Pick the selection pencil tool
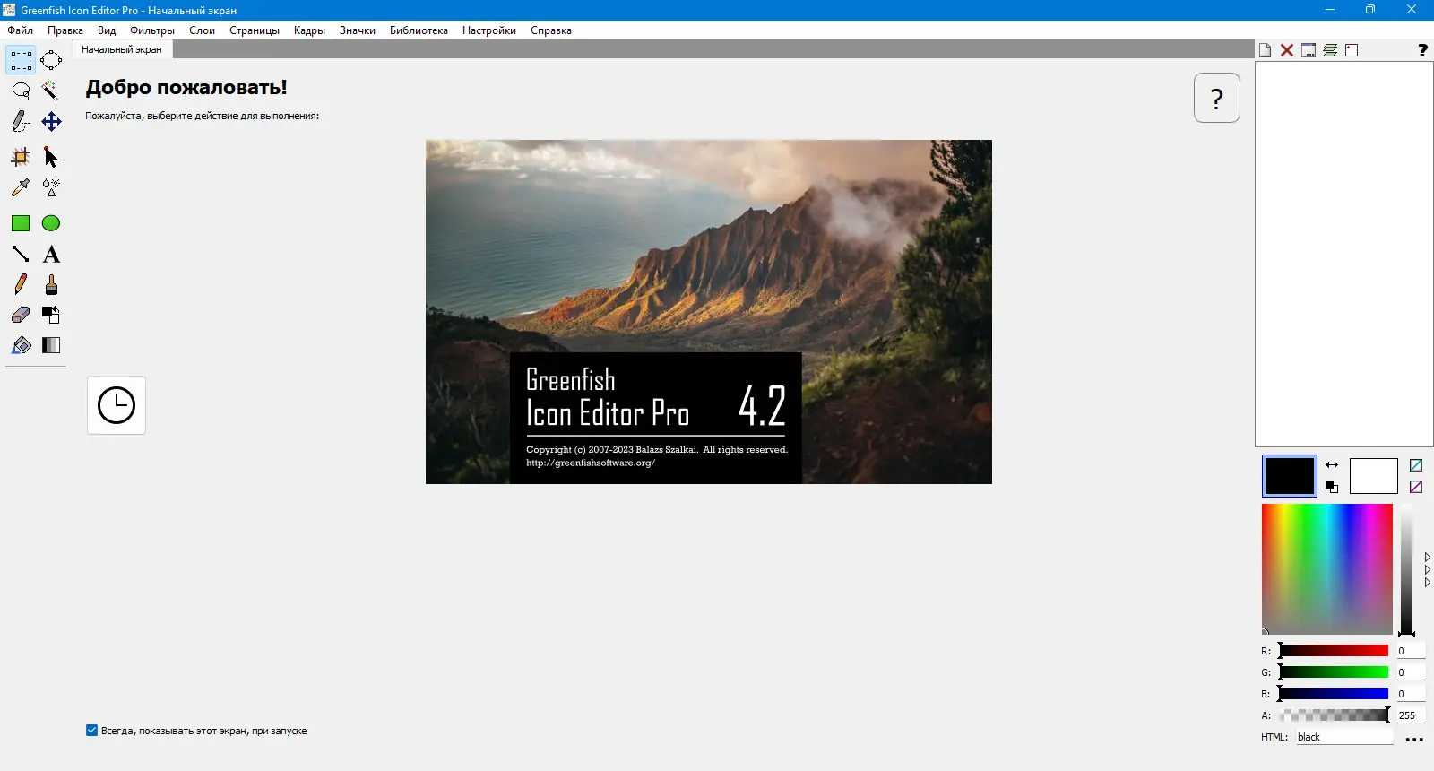Screen dimensions: 1434x771 click(21, 121)
